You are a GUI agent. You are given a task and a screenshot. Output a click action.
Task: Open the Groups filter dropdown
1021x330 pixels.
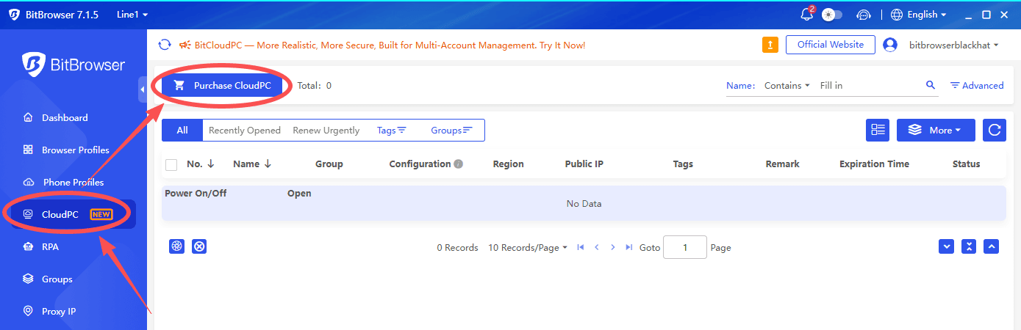click(452, 130)
